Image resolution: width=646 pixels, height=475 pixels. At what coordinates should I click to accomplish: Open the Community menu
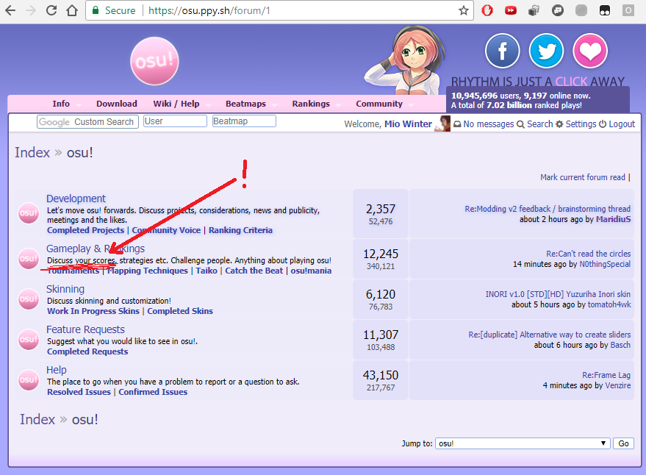379,104
